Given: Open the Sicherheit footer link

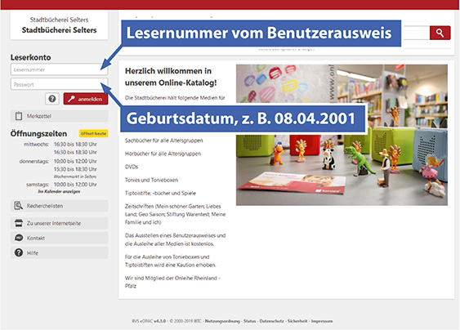Looking at the screenshot, I should (297, 321).
